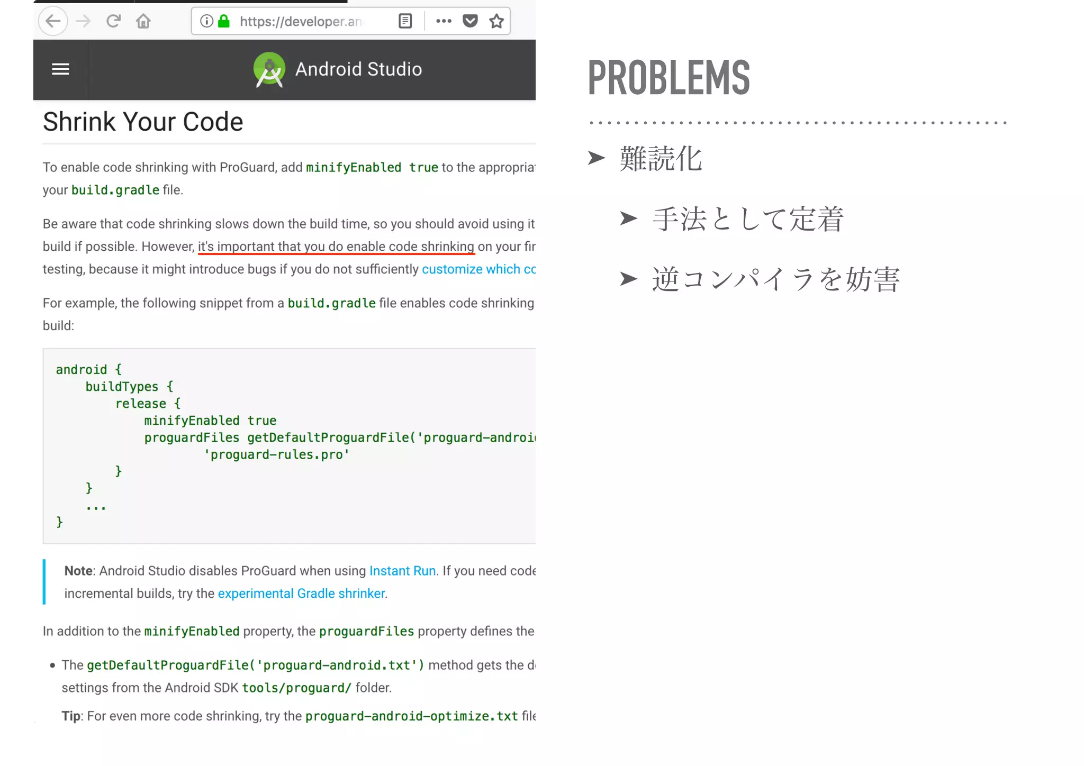This screenshot has width=1084, height=766.
Task: Click the browser forward arrow
Action: [84, 21]
